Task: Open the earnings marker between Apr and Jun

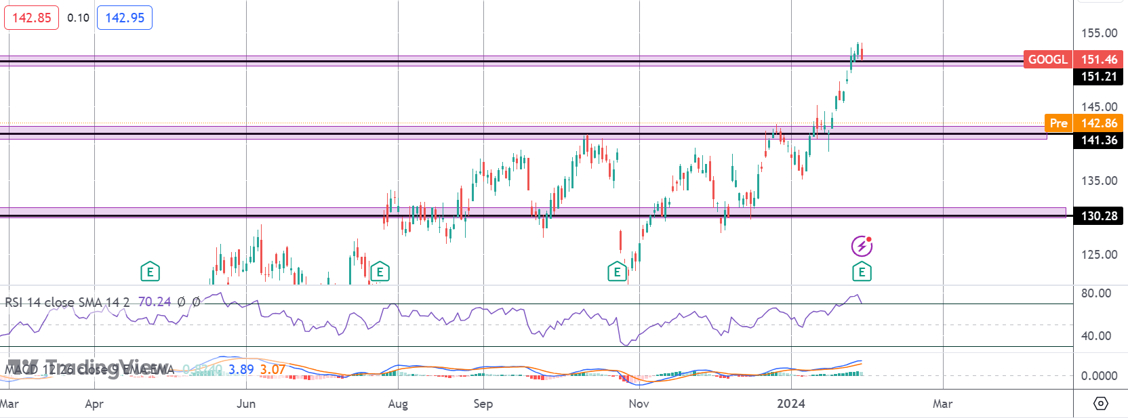Action: tap(150, 272)
